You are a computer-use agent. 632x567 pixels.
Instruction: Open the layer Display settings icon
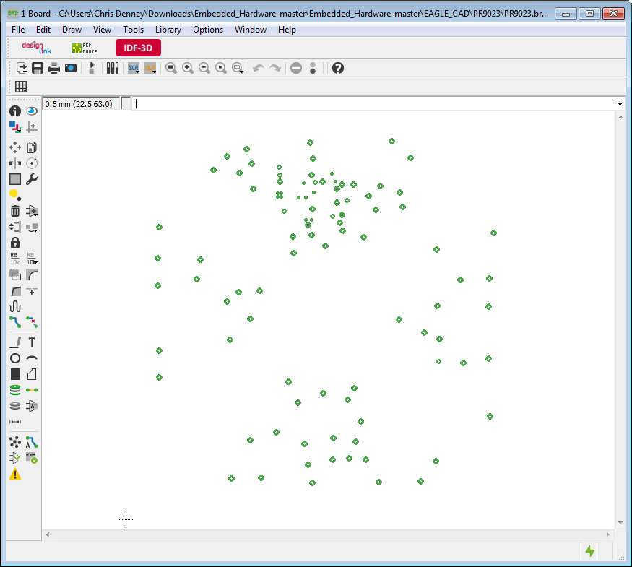click(15, 127)
